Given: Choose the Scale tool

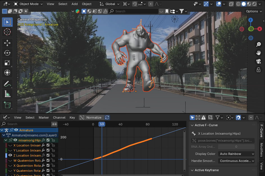Looking at the screenshot, I should click(x=7, y=63).
